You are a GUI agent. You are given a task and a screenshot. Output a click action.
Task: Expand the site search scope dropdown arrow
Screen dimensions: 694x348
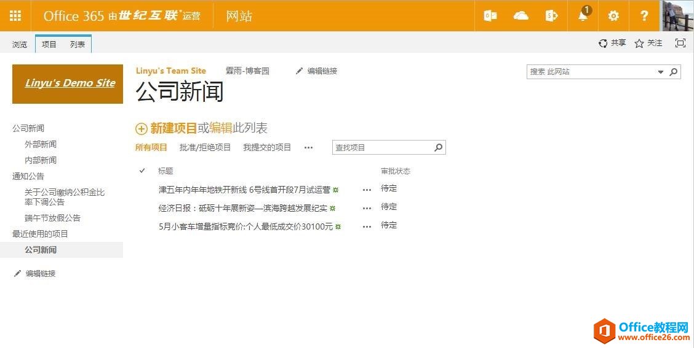tap(661, 72)
